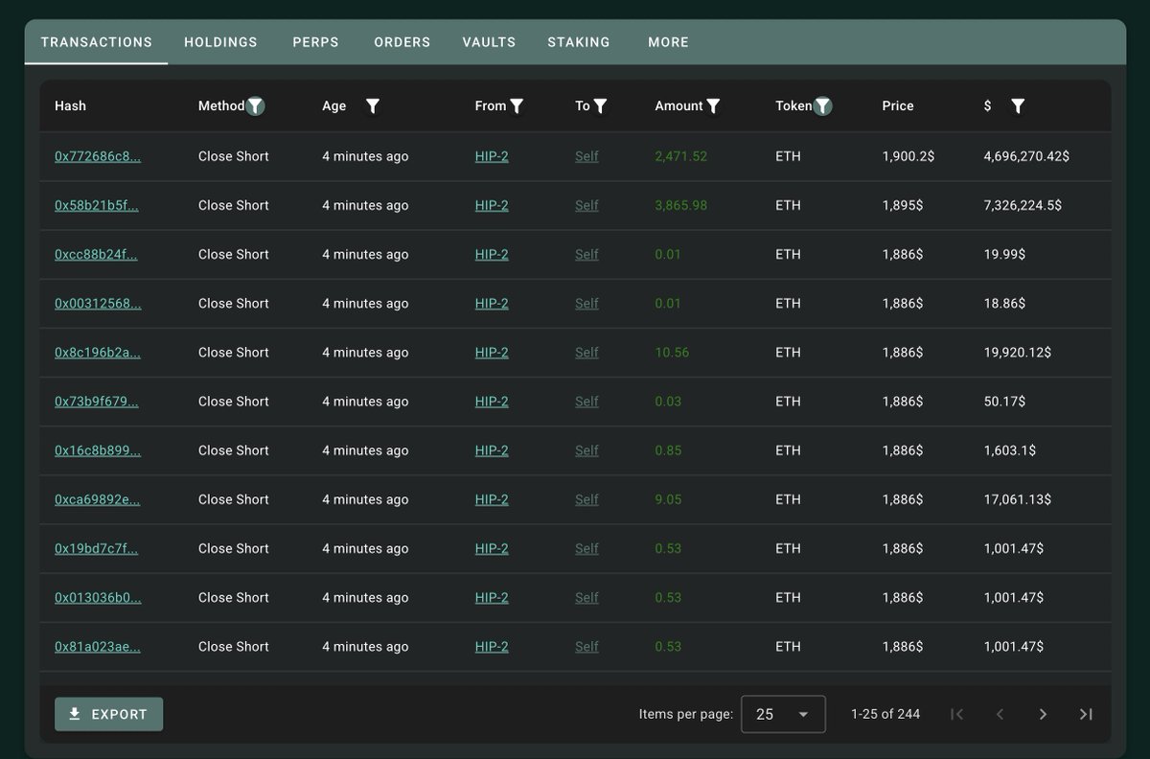Screen dimensions: 1150x759
Task: Select the value 17,061.13$
Action: coord(1017,498)
